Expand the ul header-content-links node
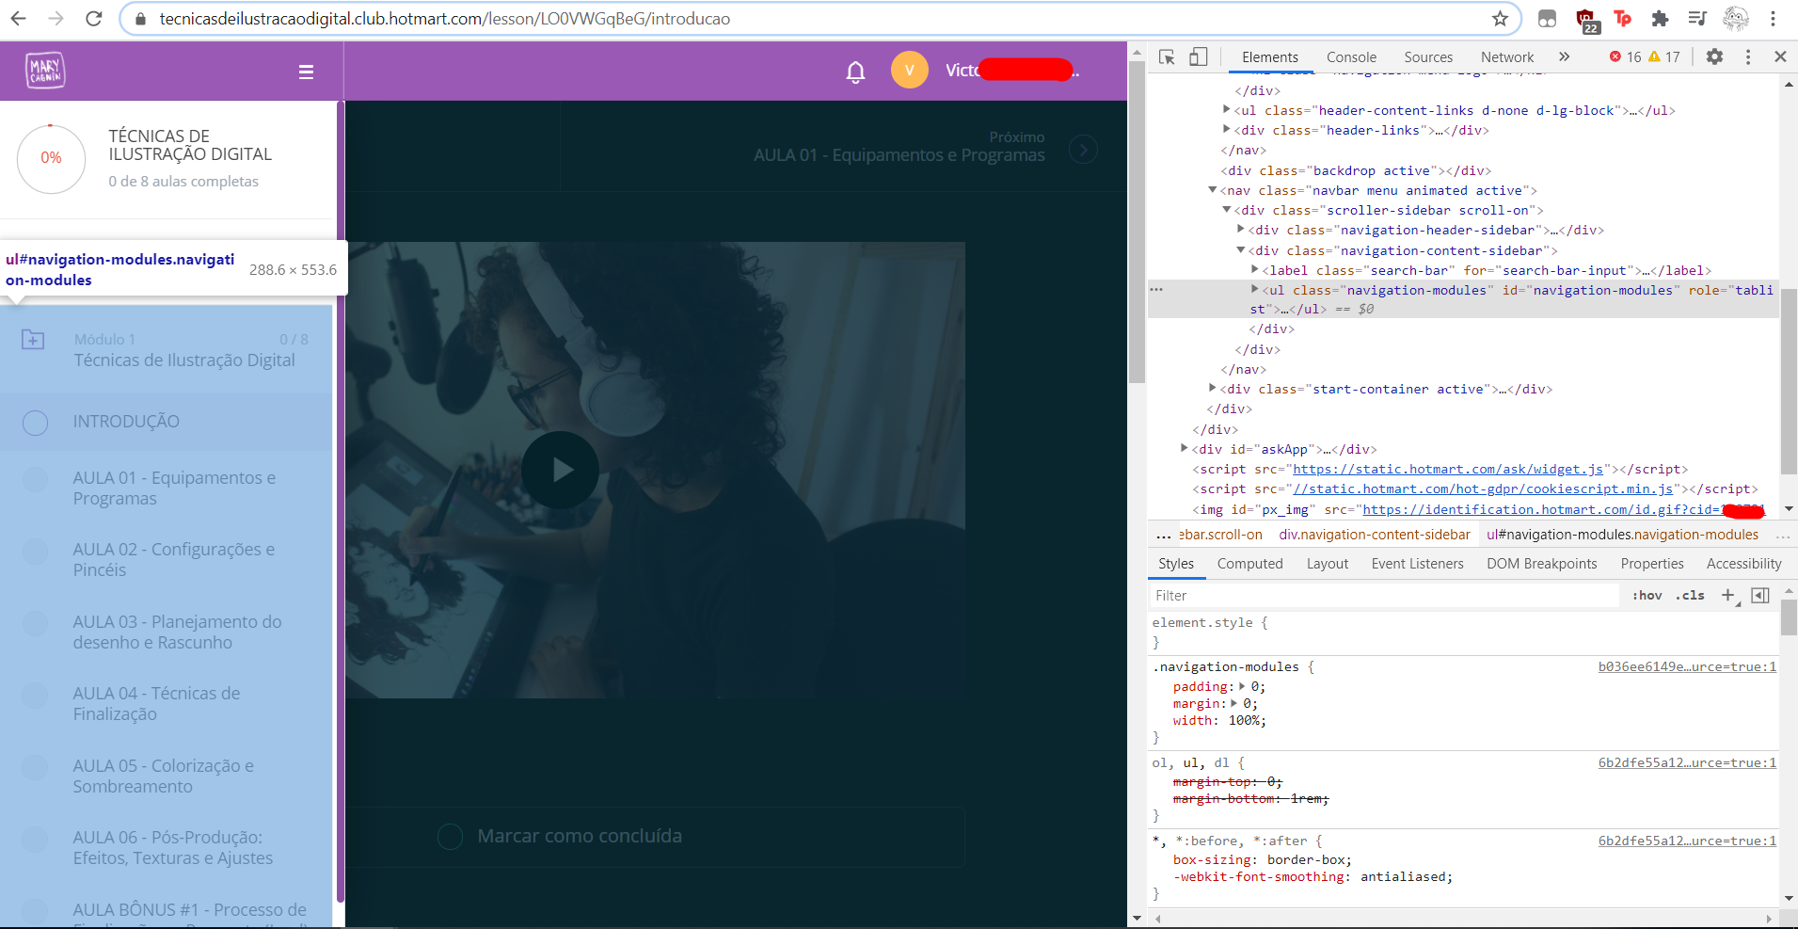 (1227, 110)
